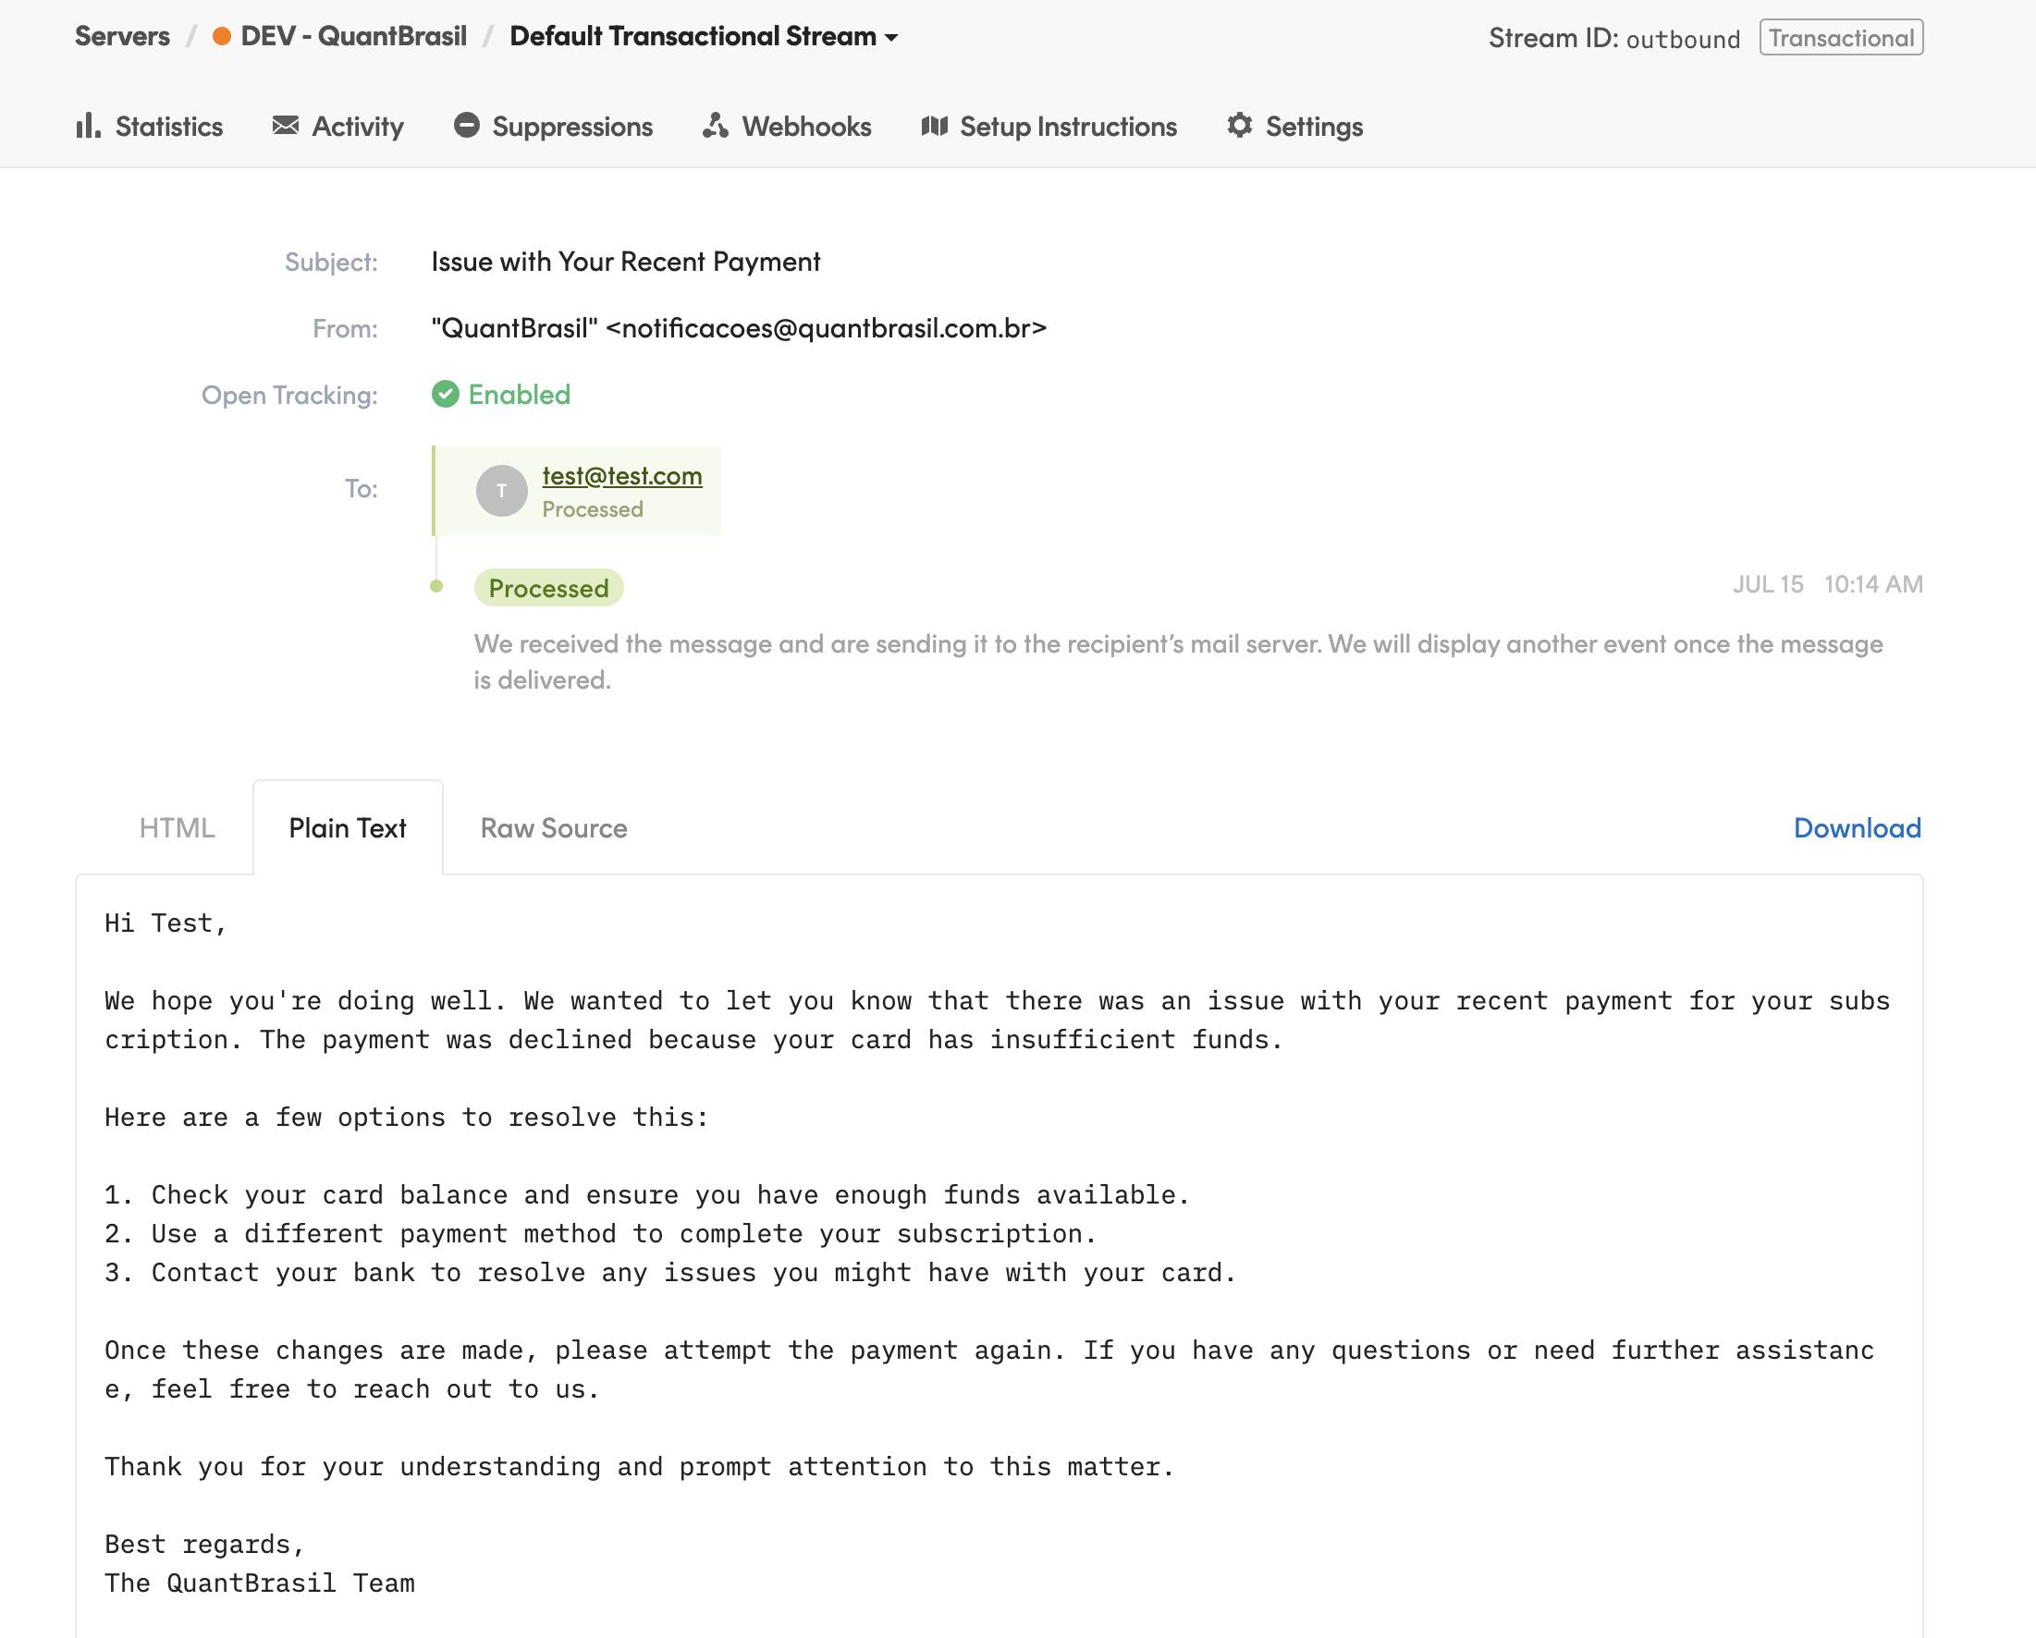Select the Plain Text tab
Screen dimensions: 2036x1638
coord(348,829)
